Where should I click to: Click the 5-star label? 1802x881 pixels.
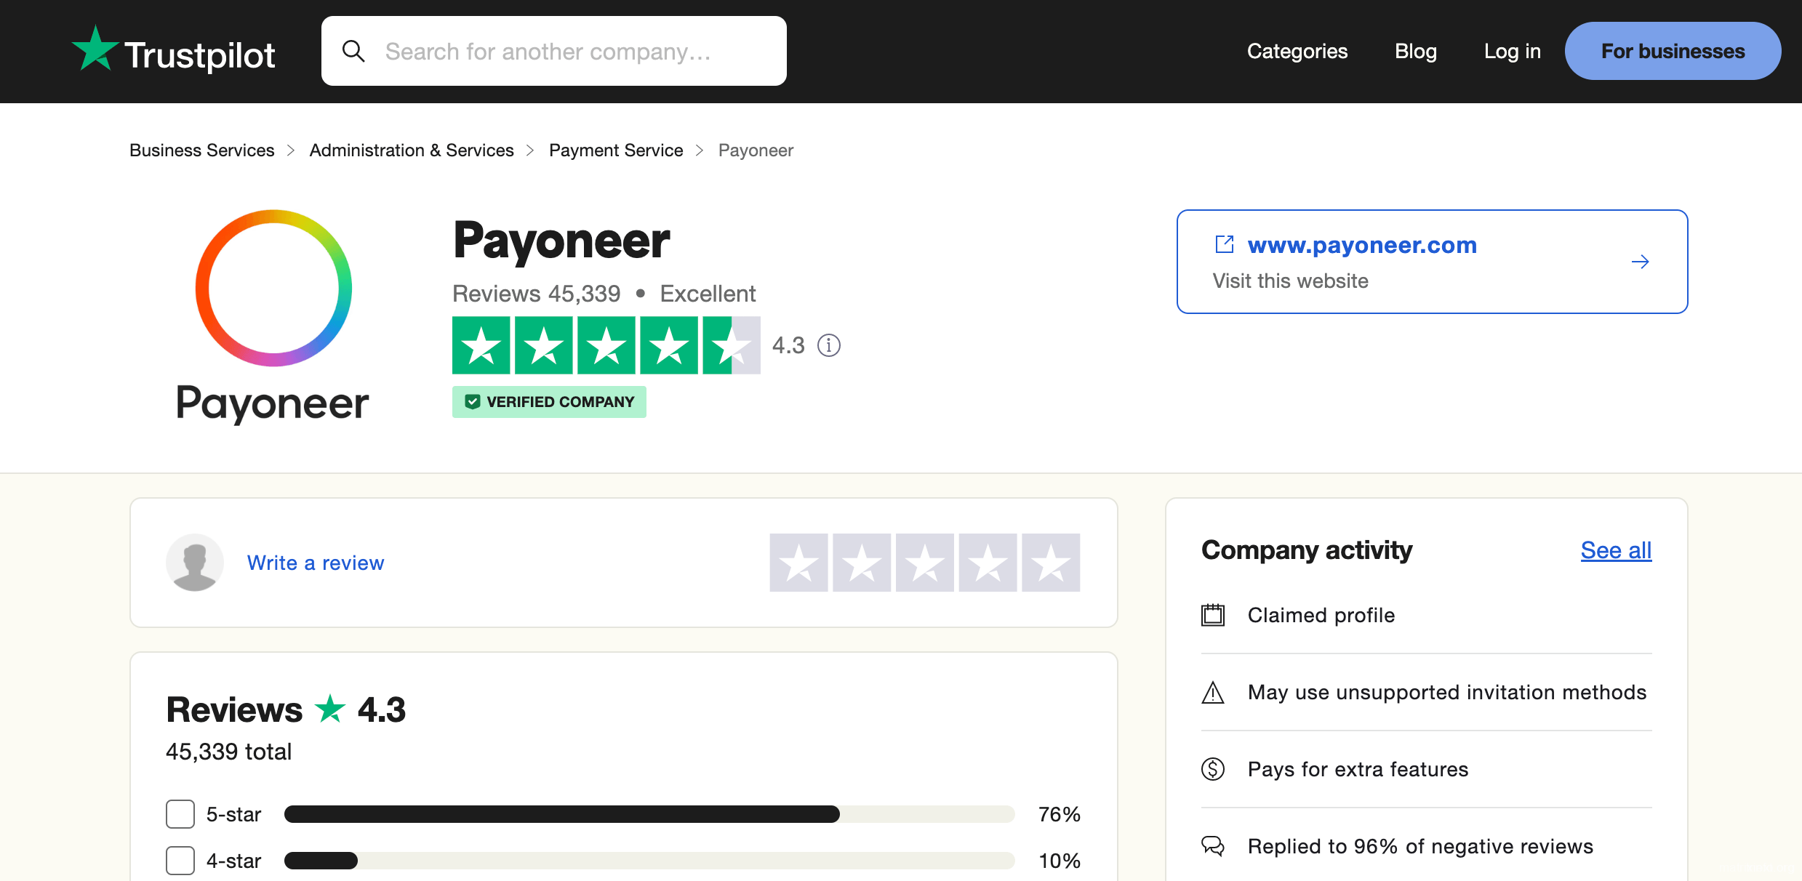[233, 814]
